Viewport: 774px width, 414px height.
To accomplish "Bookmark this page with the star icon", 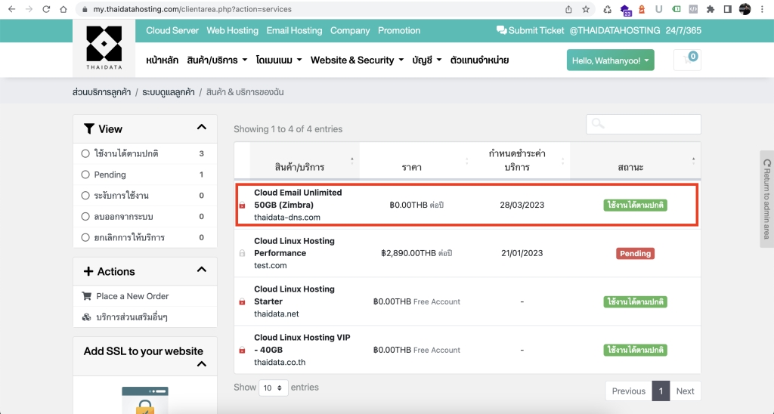I will (586, 10).
